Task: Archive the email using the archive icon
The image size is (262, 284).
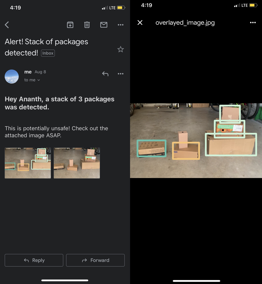Action: tap(70, 25)
